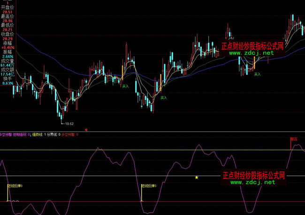This screenshot has width=305, height=215.
Task: Click the yellow star marker in indicator panel
Action: pos(197,178)
